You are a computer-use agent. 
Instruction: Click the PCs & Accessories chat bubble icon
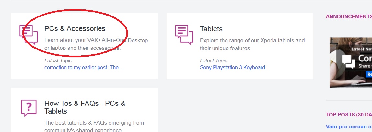pos(29,35)
